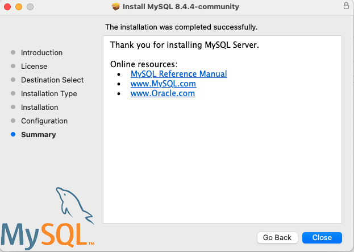
Task: Select the Introduction step bullet
Action: pos(13,52)
